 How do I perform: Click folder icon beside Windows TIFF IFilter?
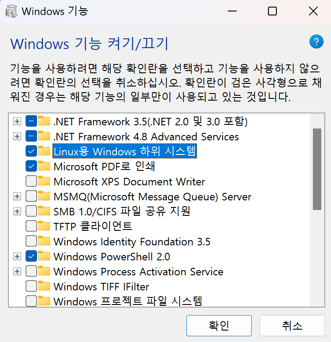pos(44,286)
